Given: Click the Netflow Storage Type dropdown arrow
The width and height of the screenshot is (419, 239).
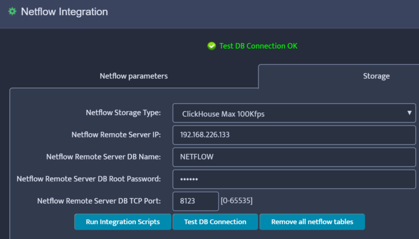Looking at the screenshot, I should [409, 113].
